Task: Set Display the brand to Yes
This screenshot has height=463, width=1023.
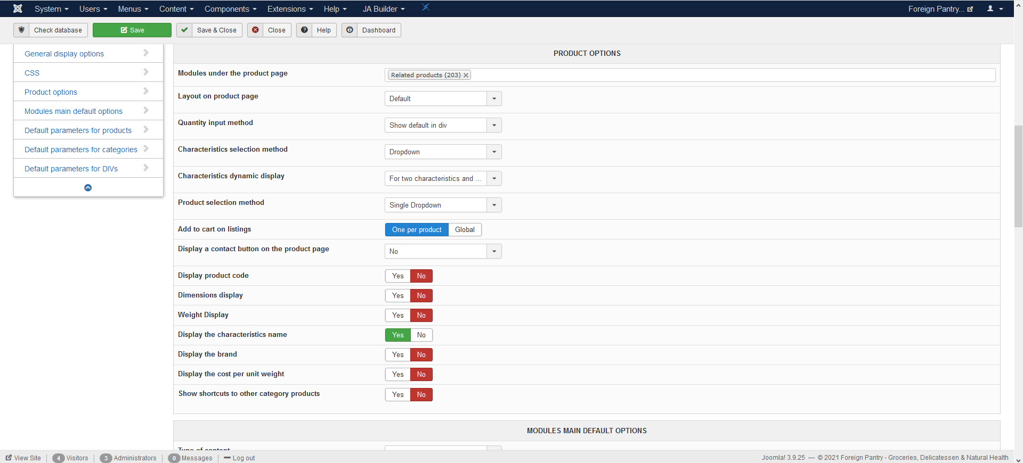Action: pyautogui.click(x=398, y=354)
